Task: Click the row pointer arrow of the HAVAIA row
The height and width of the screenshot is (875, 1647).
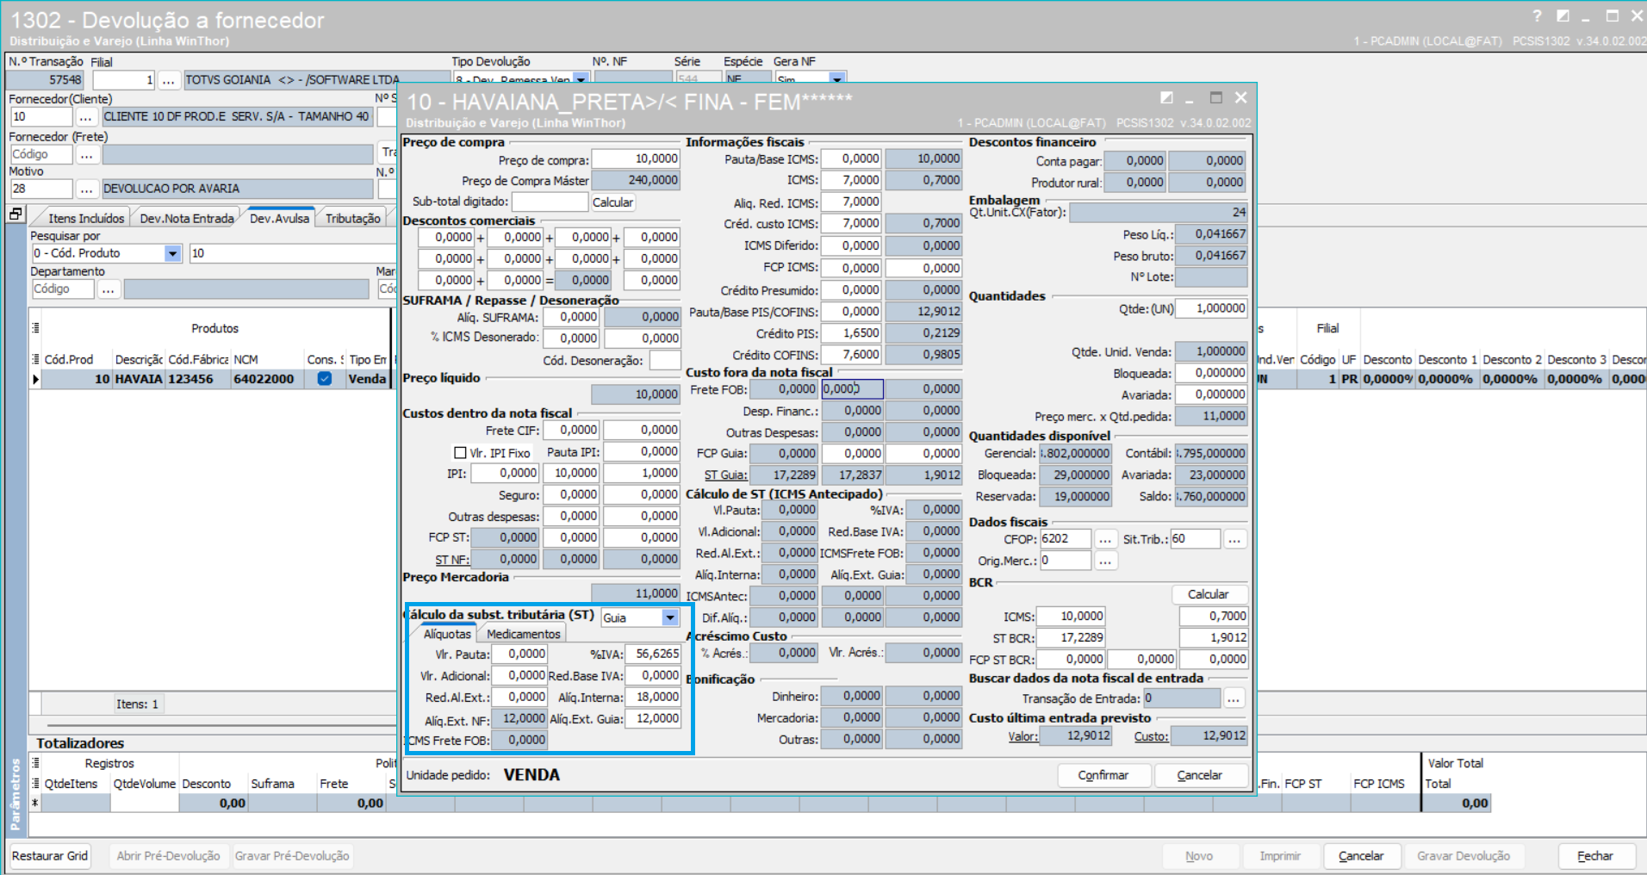Action: tap(35, 379)
